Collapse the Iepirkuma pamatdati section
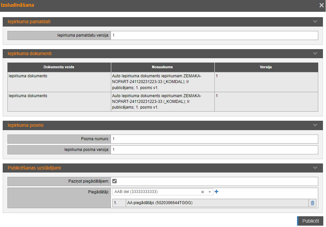This screenshot has width=326, height=227. pos(315,22)
